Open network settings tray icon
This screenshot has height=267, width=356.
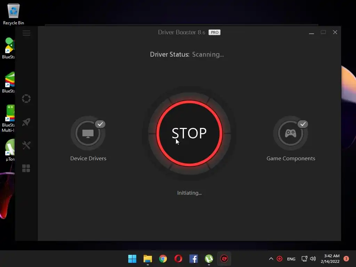click(x=304, y=259)
